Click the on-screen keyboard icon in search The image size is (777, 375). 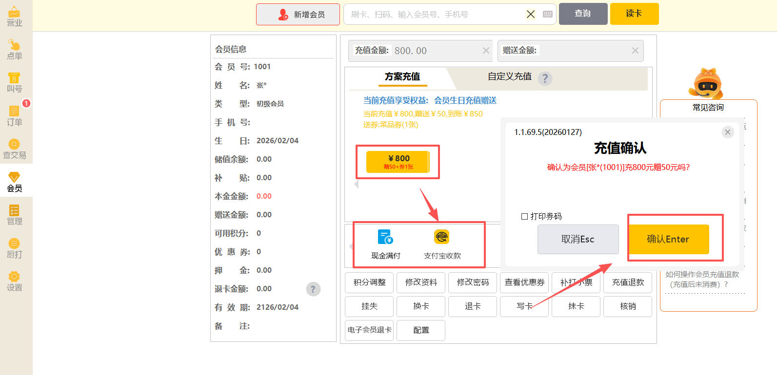[548, 14]
